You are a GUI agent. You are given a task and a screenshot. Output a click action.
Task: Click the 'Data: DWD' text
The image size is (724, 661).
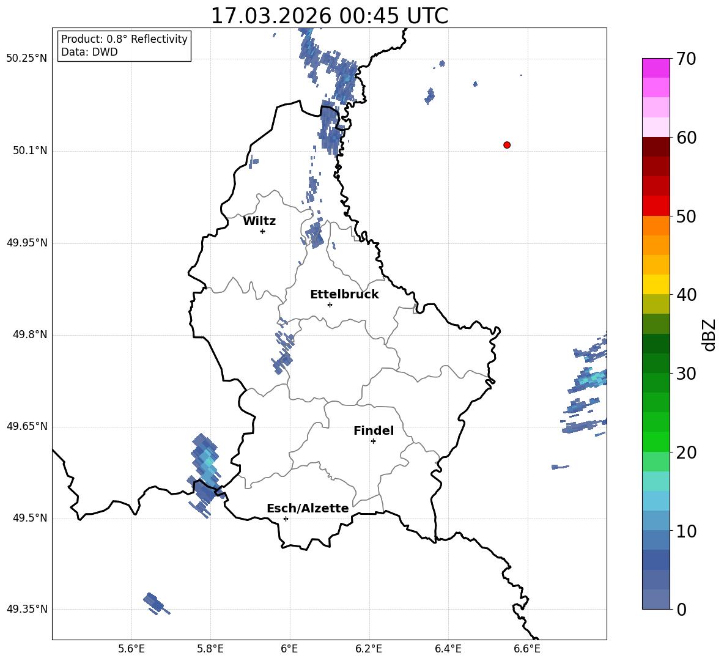pos(89,52)
